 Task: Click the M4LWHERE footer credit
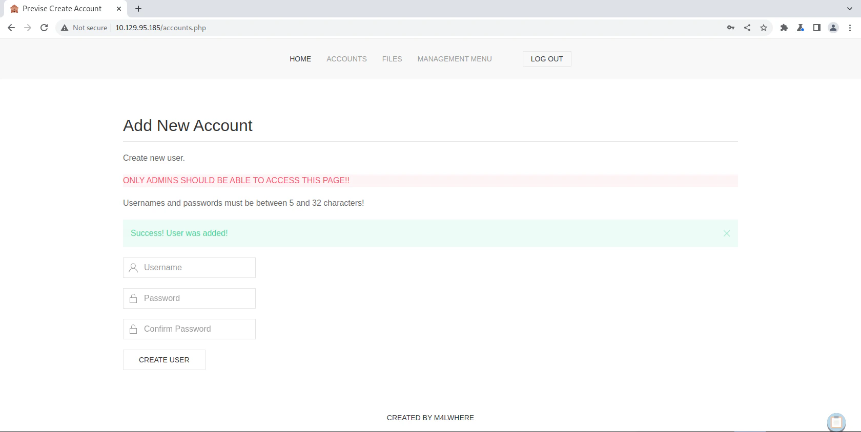coord(430,418)
